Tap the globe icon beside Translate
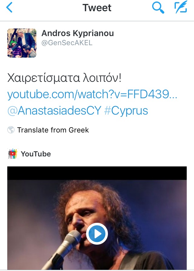 pos(11,130)
